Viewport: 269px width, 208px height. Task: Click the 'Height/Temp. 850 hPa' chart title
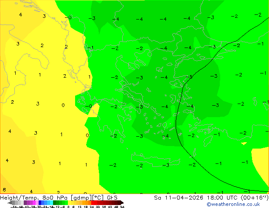tap(34, 198)
